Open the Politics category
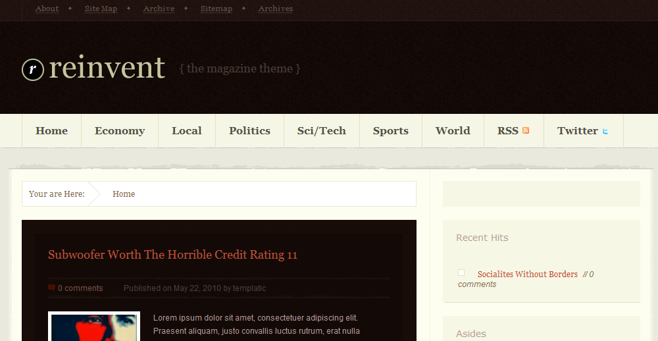The width and height of the screenshot is (658, 341). point(249,130)
